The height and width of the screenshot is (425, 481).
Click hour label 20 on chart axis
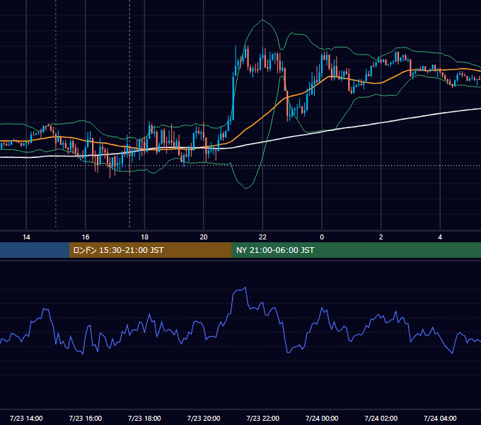point(204,237)
